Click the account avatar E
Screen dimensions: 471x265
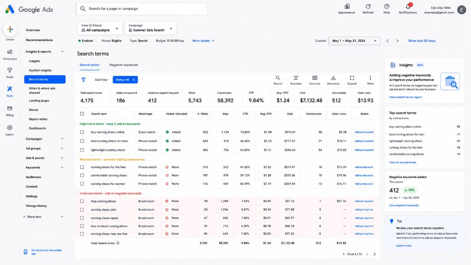tap(461, 10)
